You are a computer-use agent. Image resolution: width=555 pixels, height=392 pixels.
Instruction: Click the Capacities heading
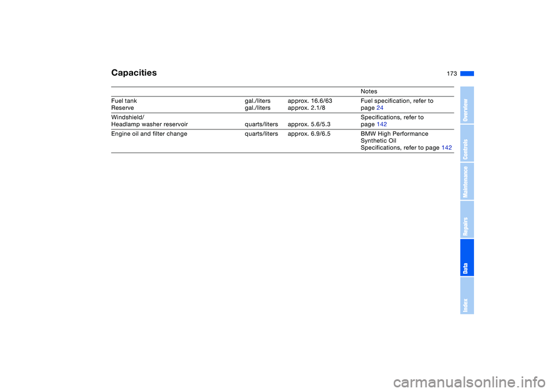(134, 73)
